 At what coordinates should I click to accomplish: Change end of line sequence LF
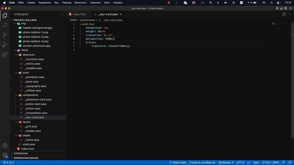click(x=249, y=162)
